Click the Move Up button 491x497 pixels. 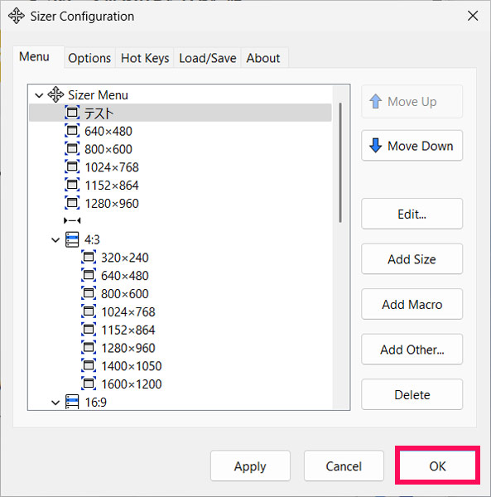click(x=412, y=102)
